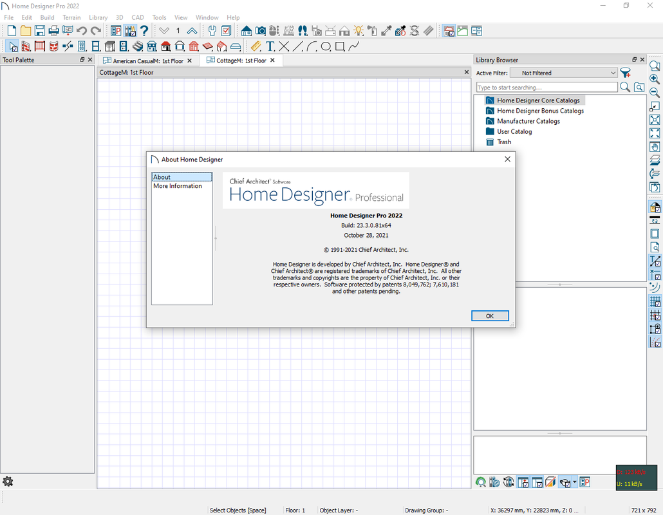This screenshot has height=515, width=663.
Task: Select the Wall tool icon
Action: tap(26, 46)
